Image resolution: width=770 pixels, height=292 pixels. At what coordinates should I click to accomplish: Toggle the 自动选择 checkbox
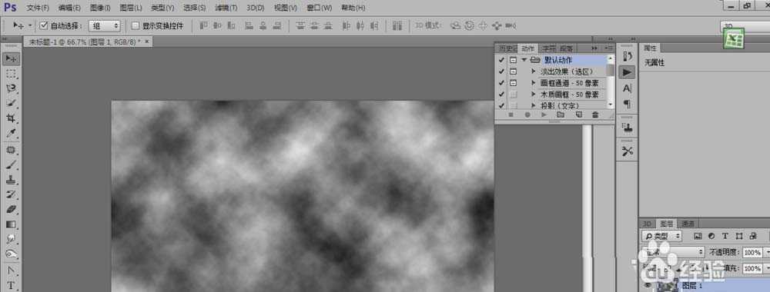[x=44, y=25]
